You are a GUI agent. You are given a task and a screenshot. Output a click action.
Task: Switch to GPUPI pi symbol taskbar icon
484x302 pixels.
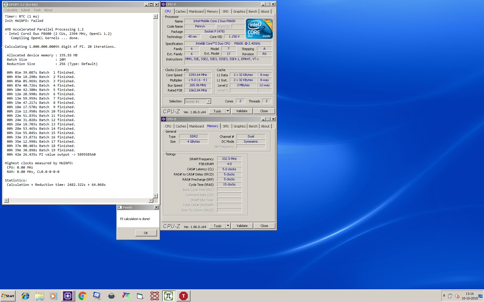point(169,296)
